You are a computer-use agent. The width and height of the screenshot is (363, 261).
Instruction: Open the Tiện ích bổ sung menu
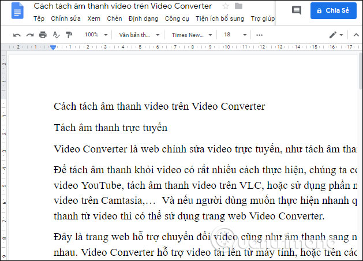[x=220, y=18]
